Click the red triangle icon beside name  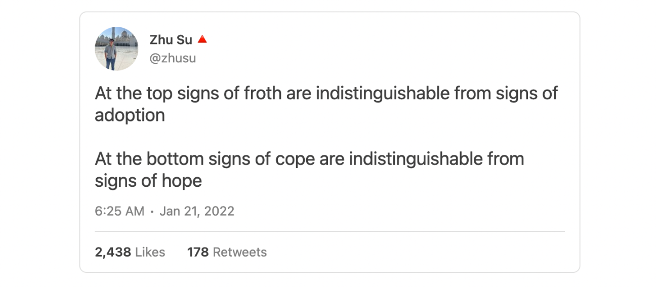tap(202, 39)
